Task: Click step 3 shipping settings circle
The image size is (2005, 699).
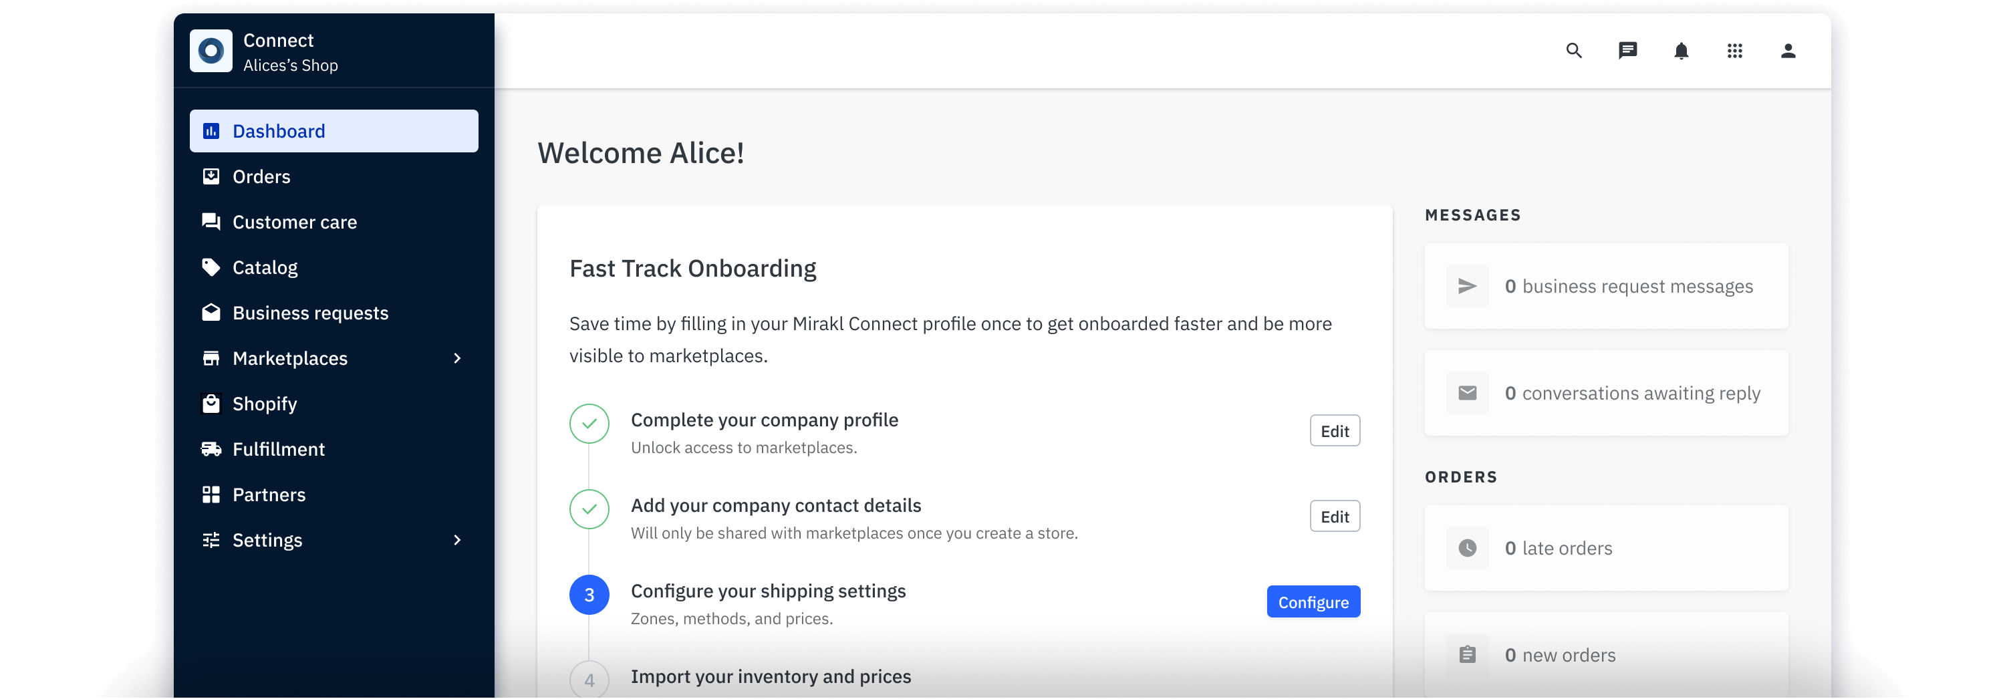Action: pos(589,595)
